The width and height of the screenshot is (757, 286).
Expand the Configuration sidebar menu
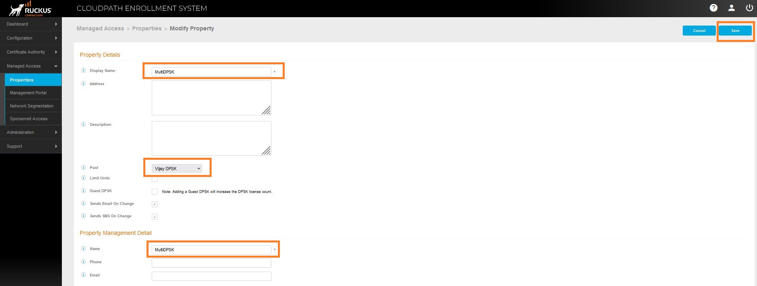click(31, 38)
